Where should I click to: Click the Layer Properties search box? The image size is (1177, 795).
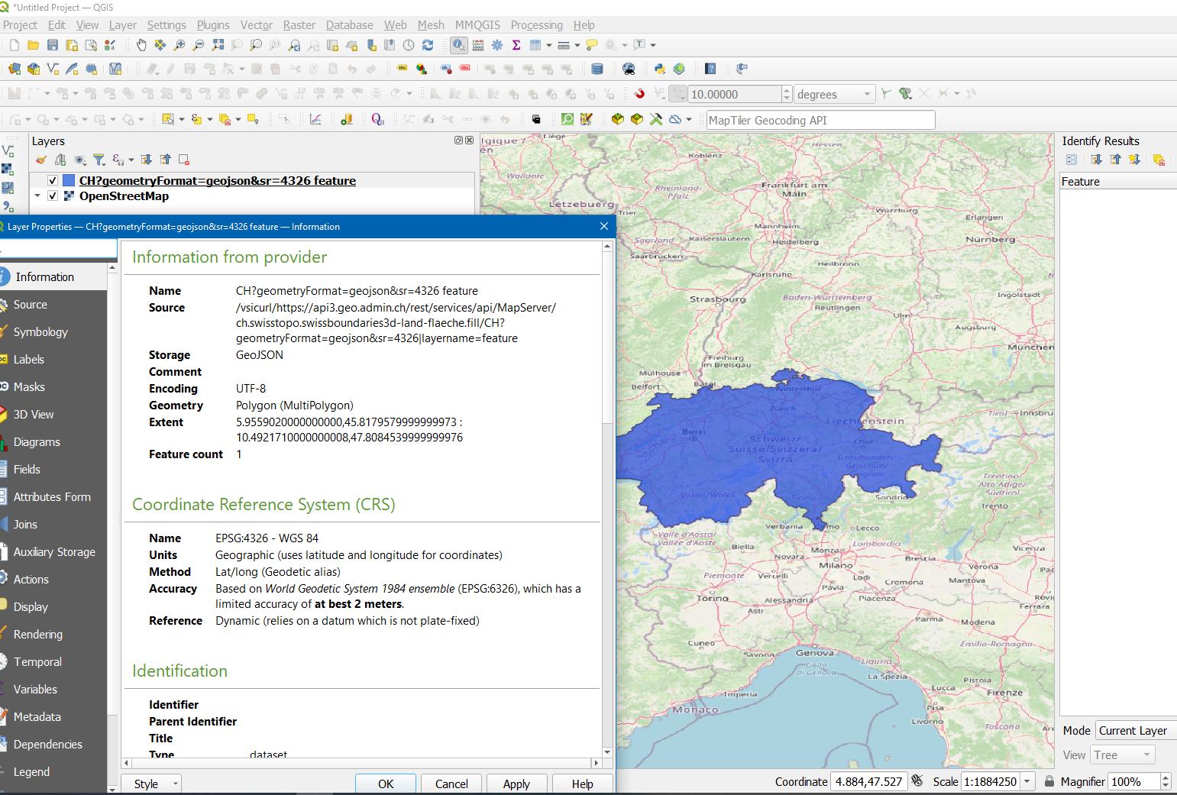point(58,249)
